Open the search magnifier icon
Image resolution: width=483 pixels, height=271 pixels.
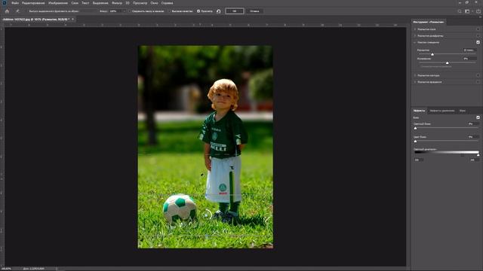460,11
